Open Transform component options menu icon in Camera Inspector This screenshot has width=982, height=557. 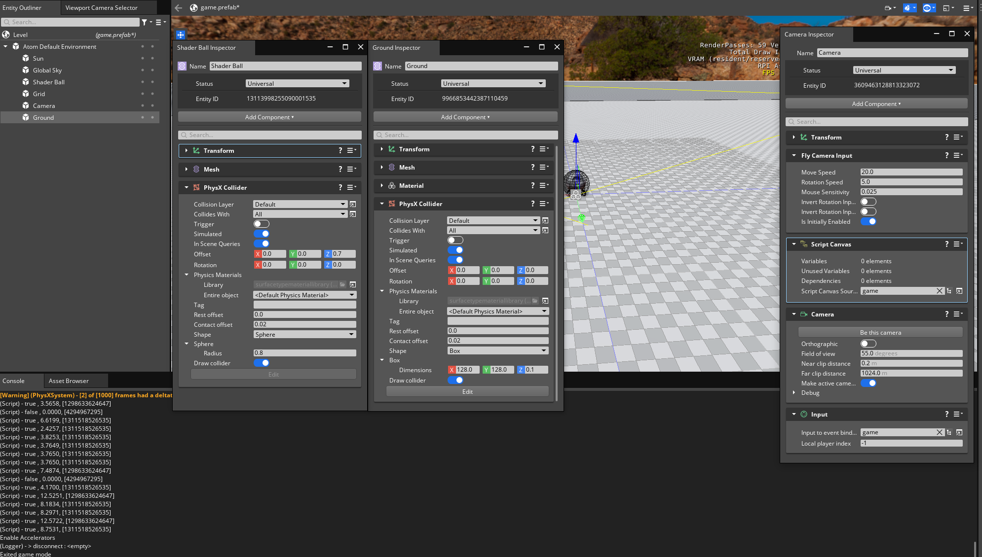click(958, 137)
